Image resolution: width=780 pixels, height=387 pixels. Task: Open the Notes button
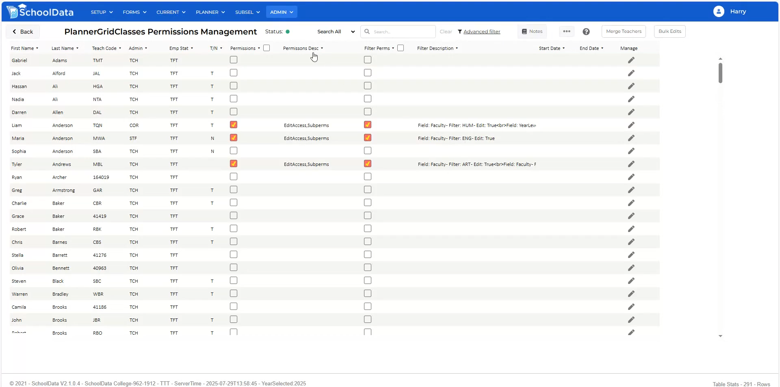click(532, 31)
